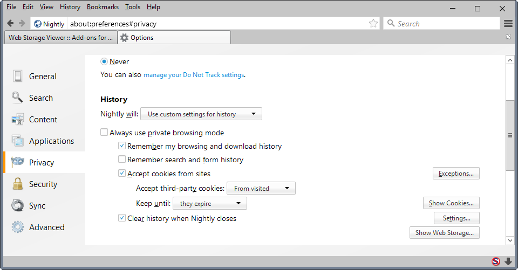Open the History menu
The image size is (518, 270).
[x=70, y=7]
